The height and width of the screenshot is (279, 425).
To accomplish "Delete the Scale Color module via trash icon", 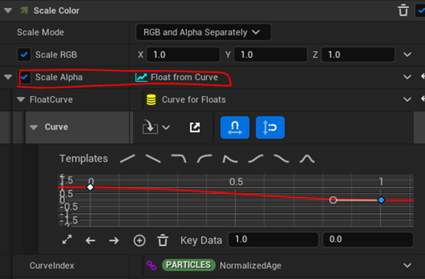I will click(403, 10).
